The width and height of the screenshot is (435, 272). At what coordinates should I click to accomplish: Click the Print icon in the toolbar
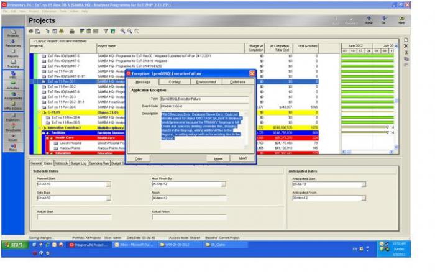31,31
